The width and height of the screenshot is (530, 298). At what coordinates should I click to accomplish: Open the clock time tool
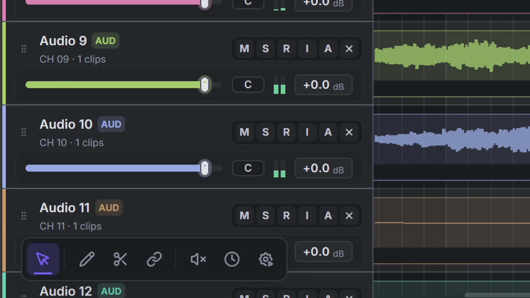point(232,259)
